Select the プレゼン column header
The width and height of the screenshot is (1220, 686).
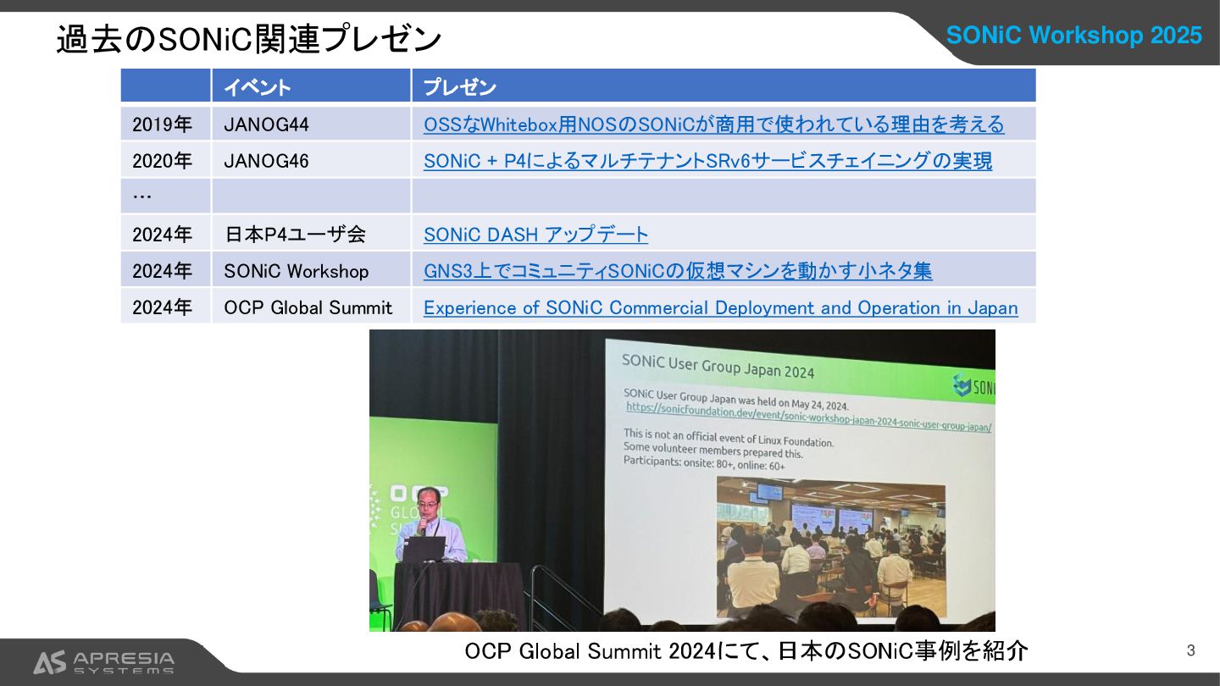pos(724,86)
